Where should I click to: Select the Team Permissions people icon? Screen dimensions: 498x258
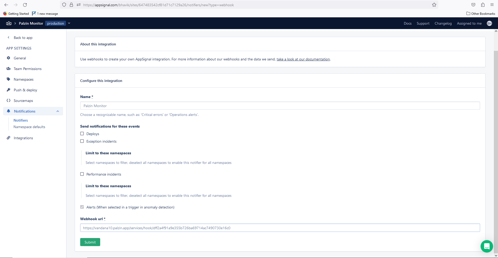tap(9, 69)
